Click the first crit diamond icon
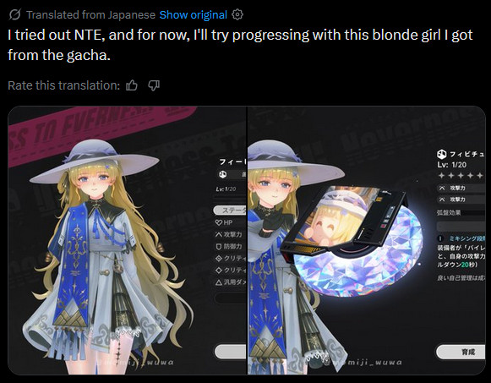Viewport: 491px width, 383px height. pos(219,259)
